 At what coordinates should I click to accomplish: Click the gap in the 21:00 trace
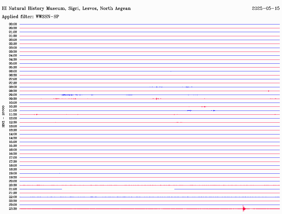tap(118, 189)
